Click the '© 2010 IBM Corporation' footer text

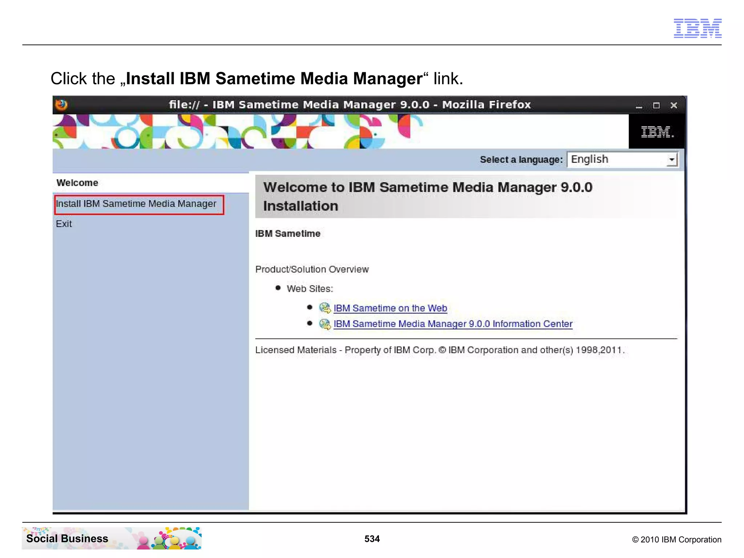[x=677, y=539]
